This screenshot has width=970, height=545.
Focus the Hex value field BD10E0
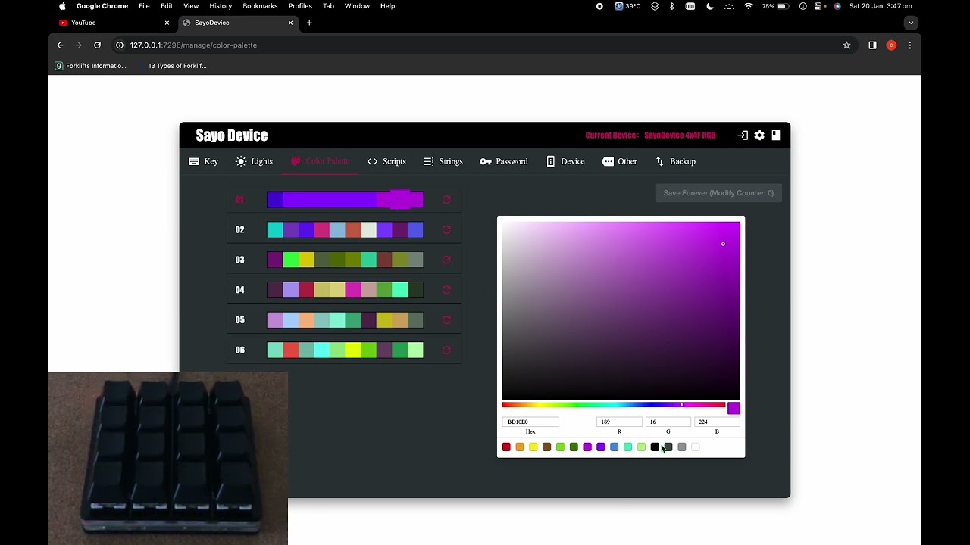point(530,422)
